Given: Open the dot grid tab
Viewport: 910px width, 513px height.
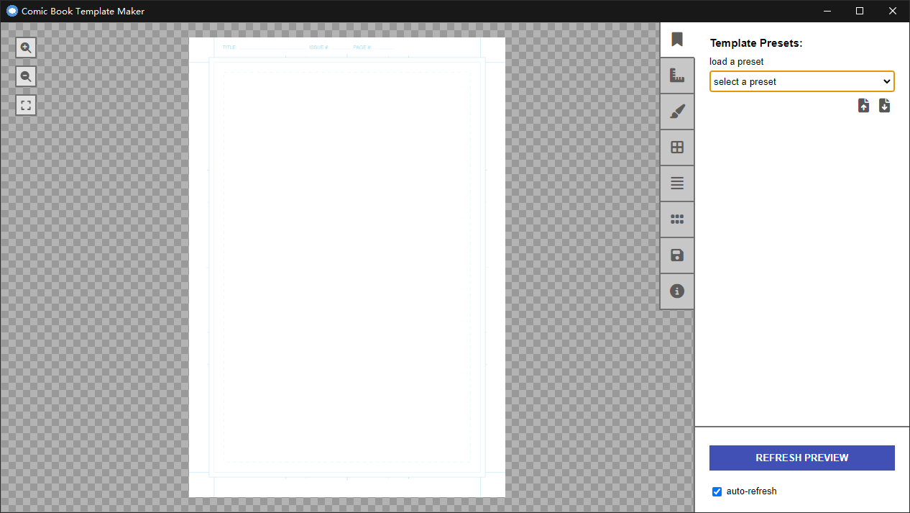Looking at the screenshot, I should (677, 219).
